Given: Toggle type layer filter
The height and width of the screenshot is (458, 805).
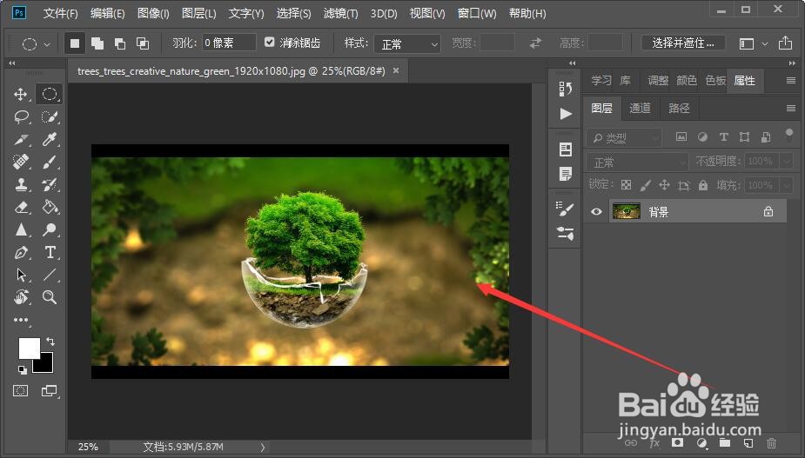Looking at the screenshot, I should (723, 137).
